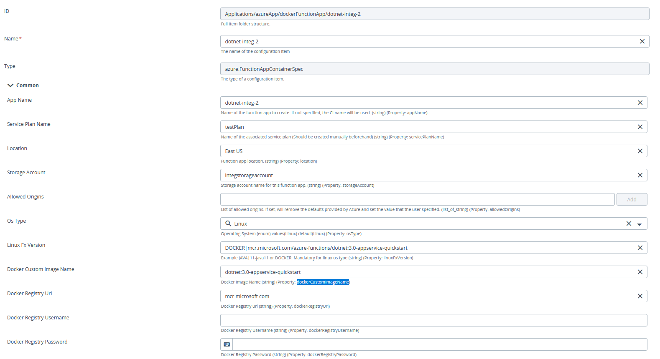The width and height of the screenshot is (660, 359).
Task: Clear the Storage Account field
Action: 640,175
